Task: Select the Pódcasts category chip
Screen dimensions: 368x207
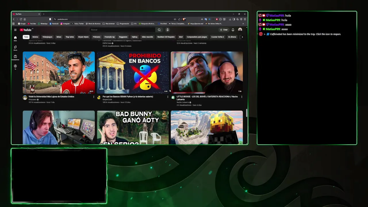Action: 97,37
